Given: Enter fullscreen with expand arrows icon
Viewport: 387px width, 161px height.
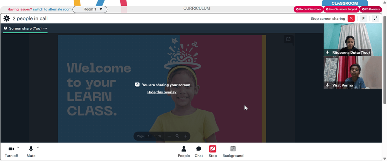Looking at the screenshot, I should pos(375,19).
